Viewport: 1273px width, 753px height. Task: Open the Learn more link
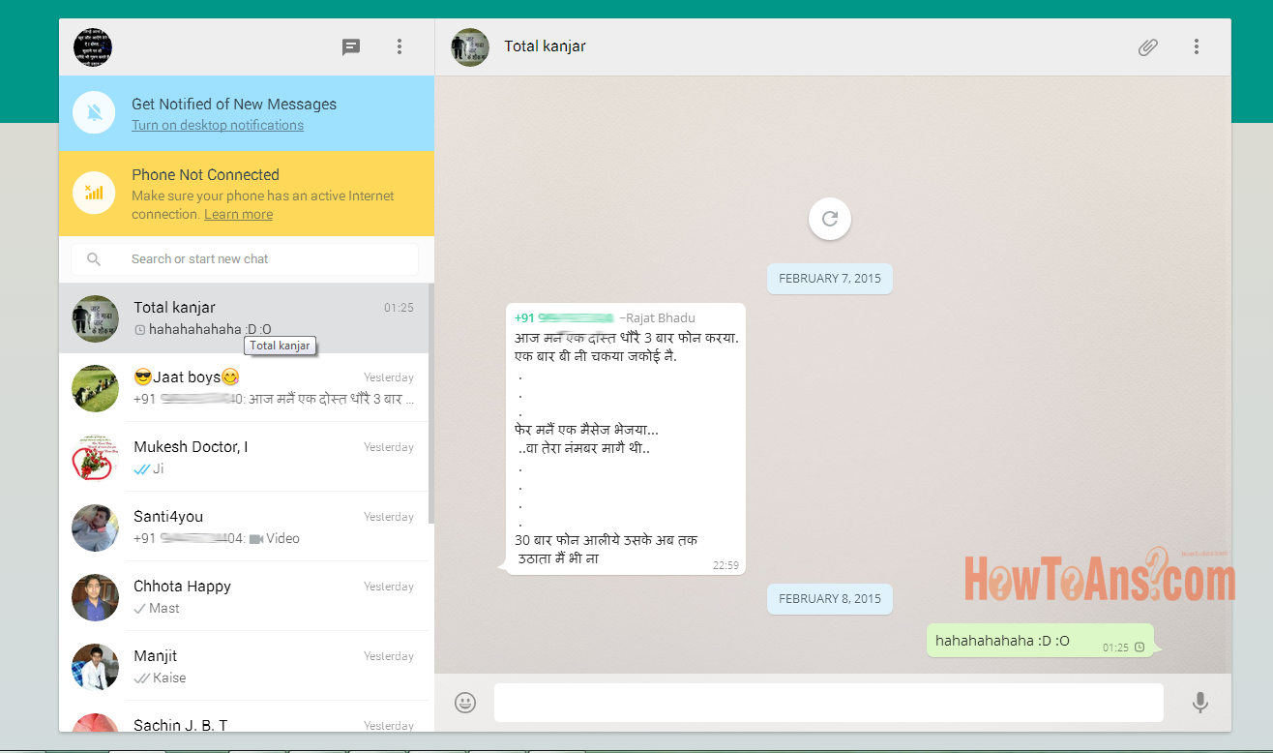[238, 214]
